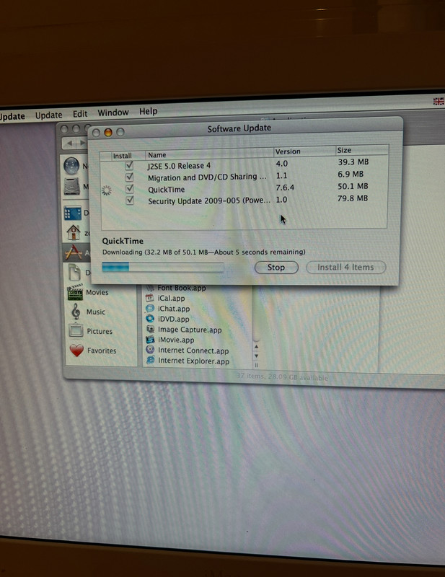Click the QuickTime row spinning progress indicator
This screenshot has width=445, height=577.
[x=106, y=190]
